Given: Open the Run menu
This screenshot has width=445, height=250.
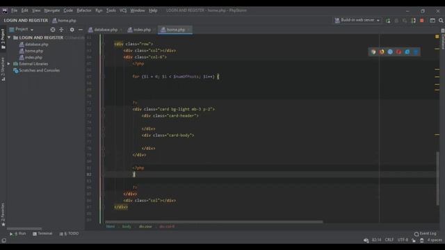Looking at the screenshot, I should (x=99, y=10).
